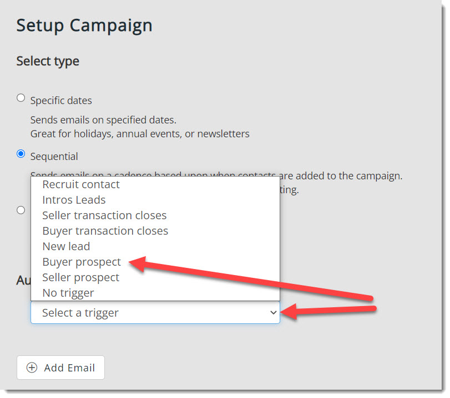
Task: Choose 'No trigger' from the list
Action: (68, 293)
